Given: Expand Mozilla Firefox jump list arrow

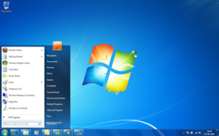Looking at the screenshot, I should (x=42, y=50).
